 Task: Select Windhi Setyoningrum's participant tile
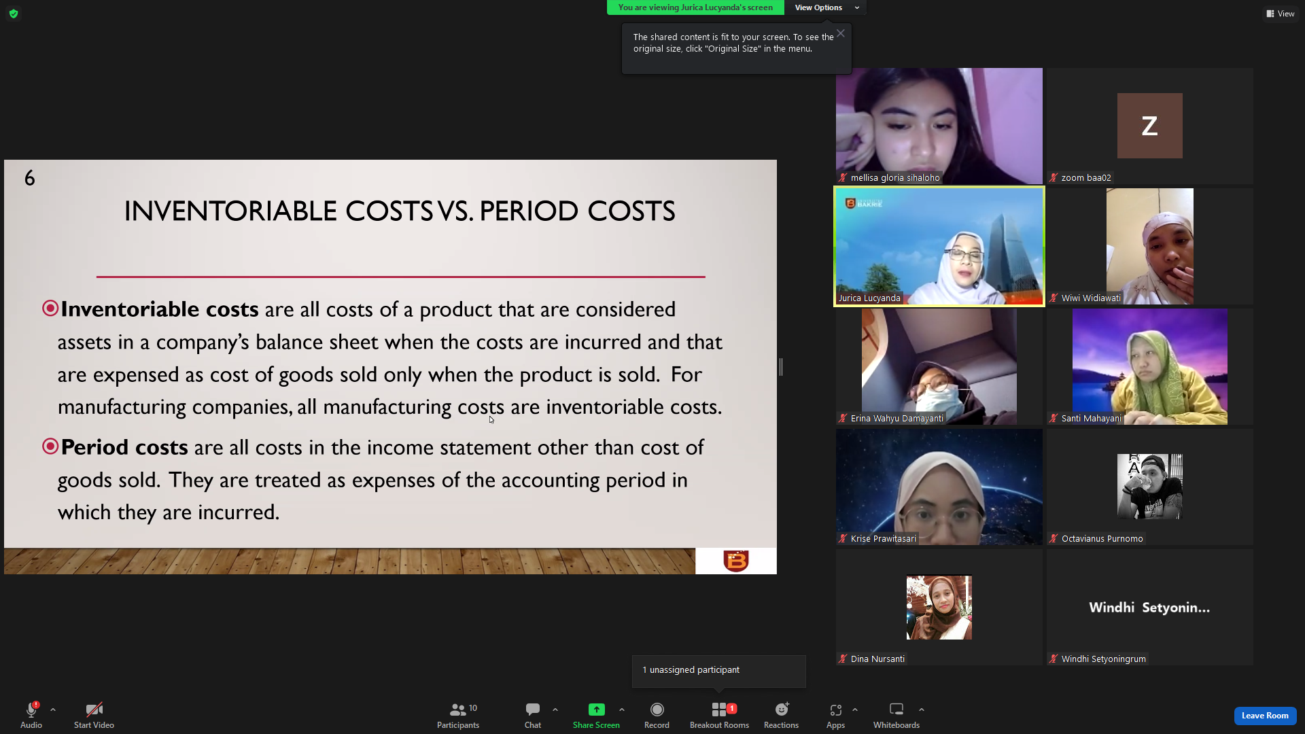point(1150,607)
